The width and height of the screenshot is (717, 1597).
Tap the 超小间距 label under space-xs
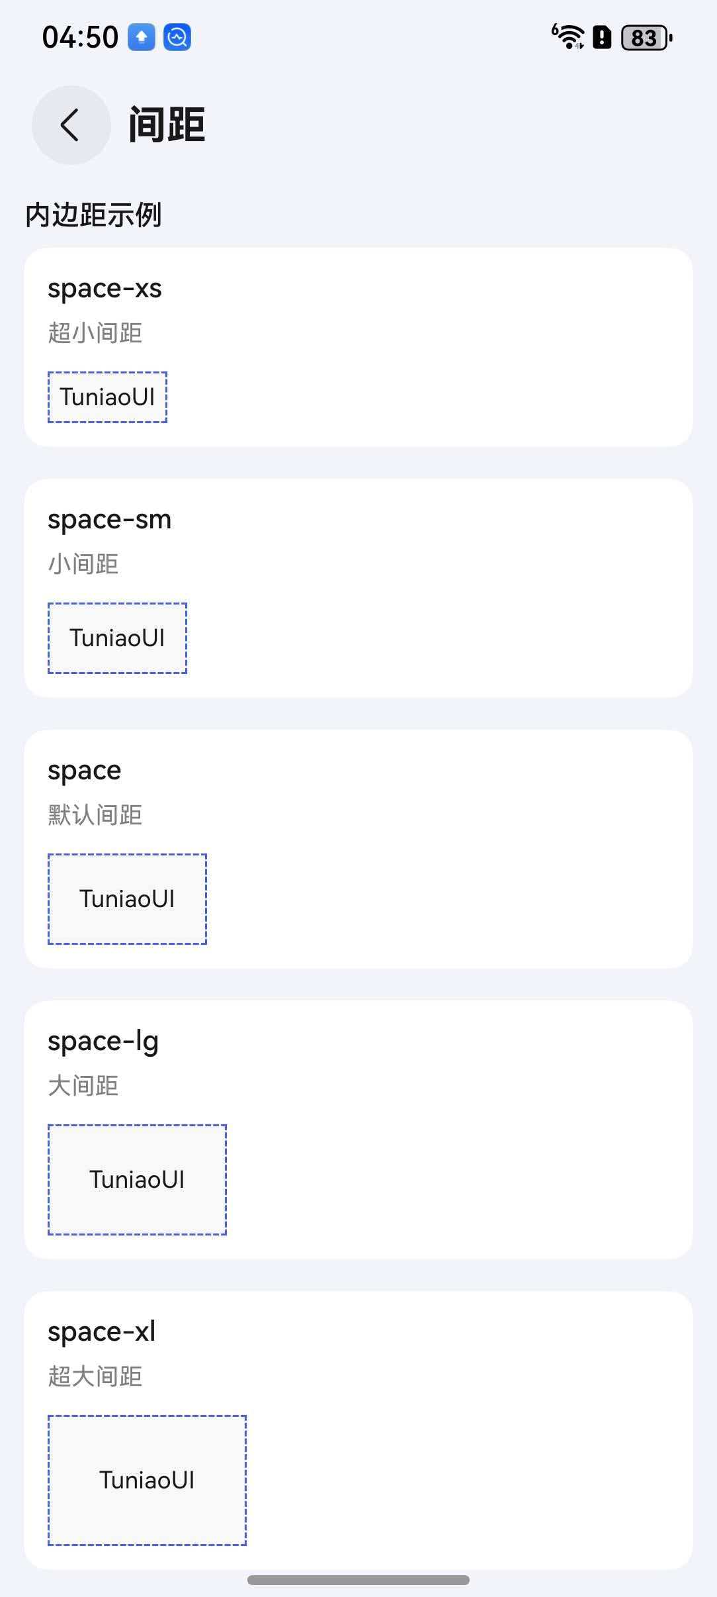pyautogui.click(x=95, y=334)
